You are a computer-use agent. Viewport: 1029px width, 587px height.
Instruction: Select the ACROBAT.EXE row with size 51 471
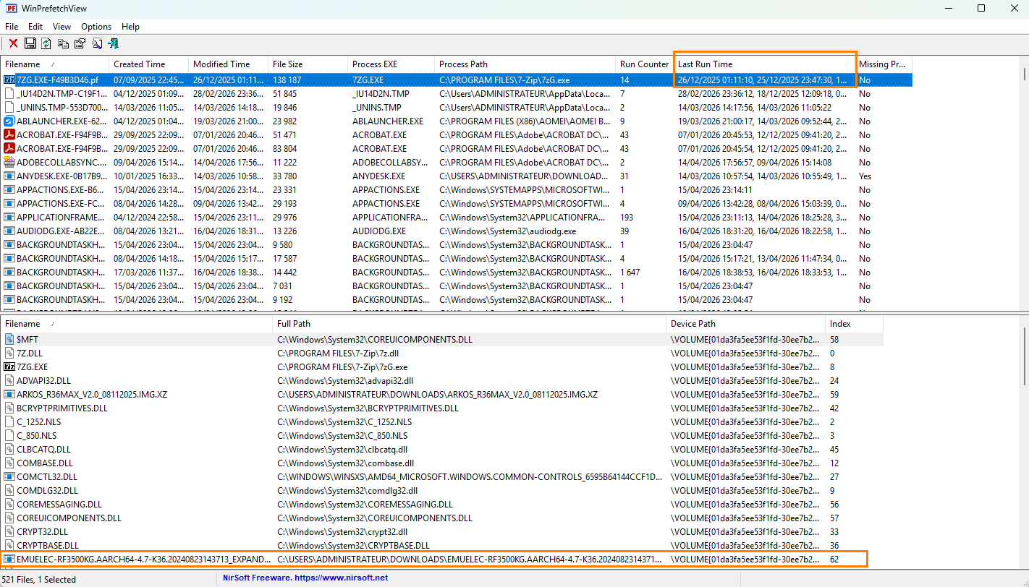456,135
